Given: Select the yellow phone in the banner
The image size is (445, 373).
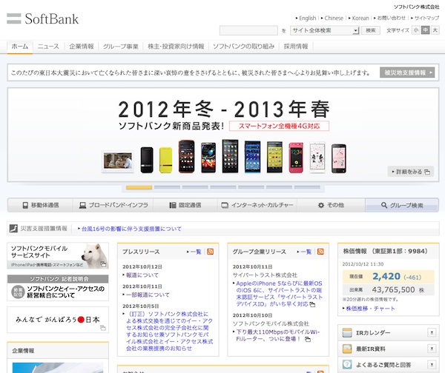Looking at the screenshot, I should click(x=165, y=160).
